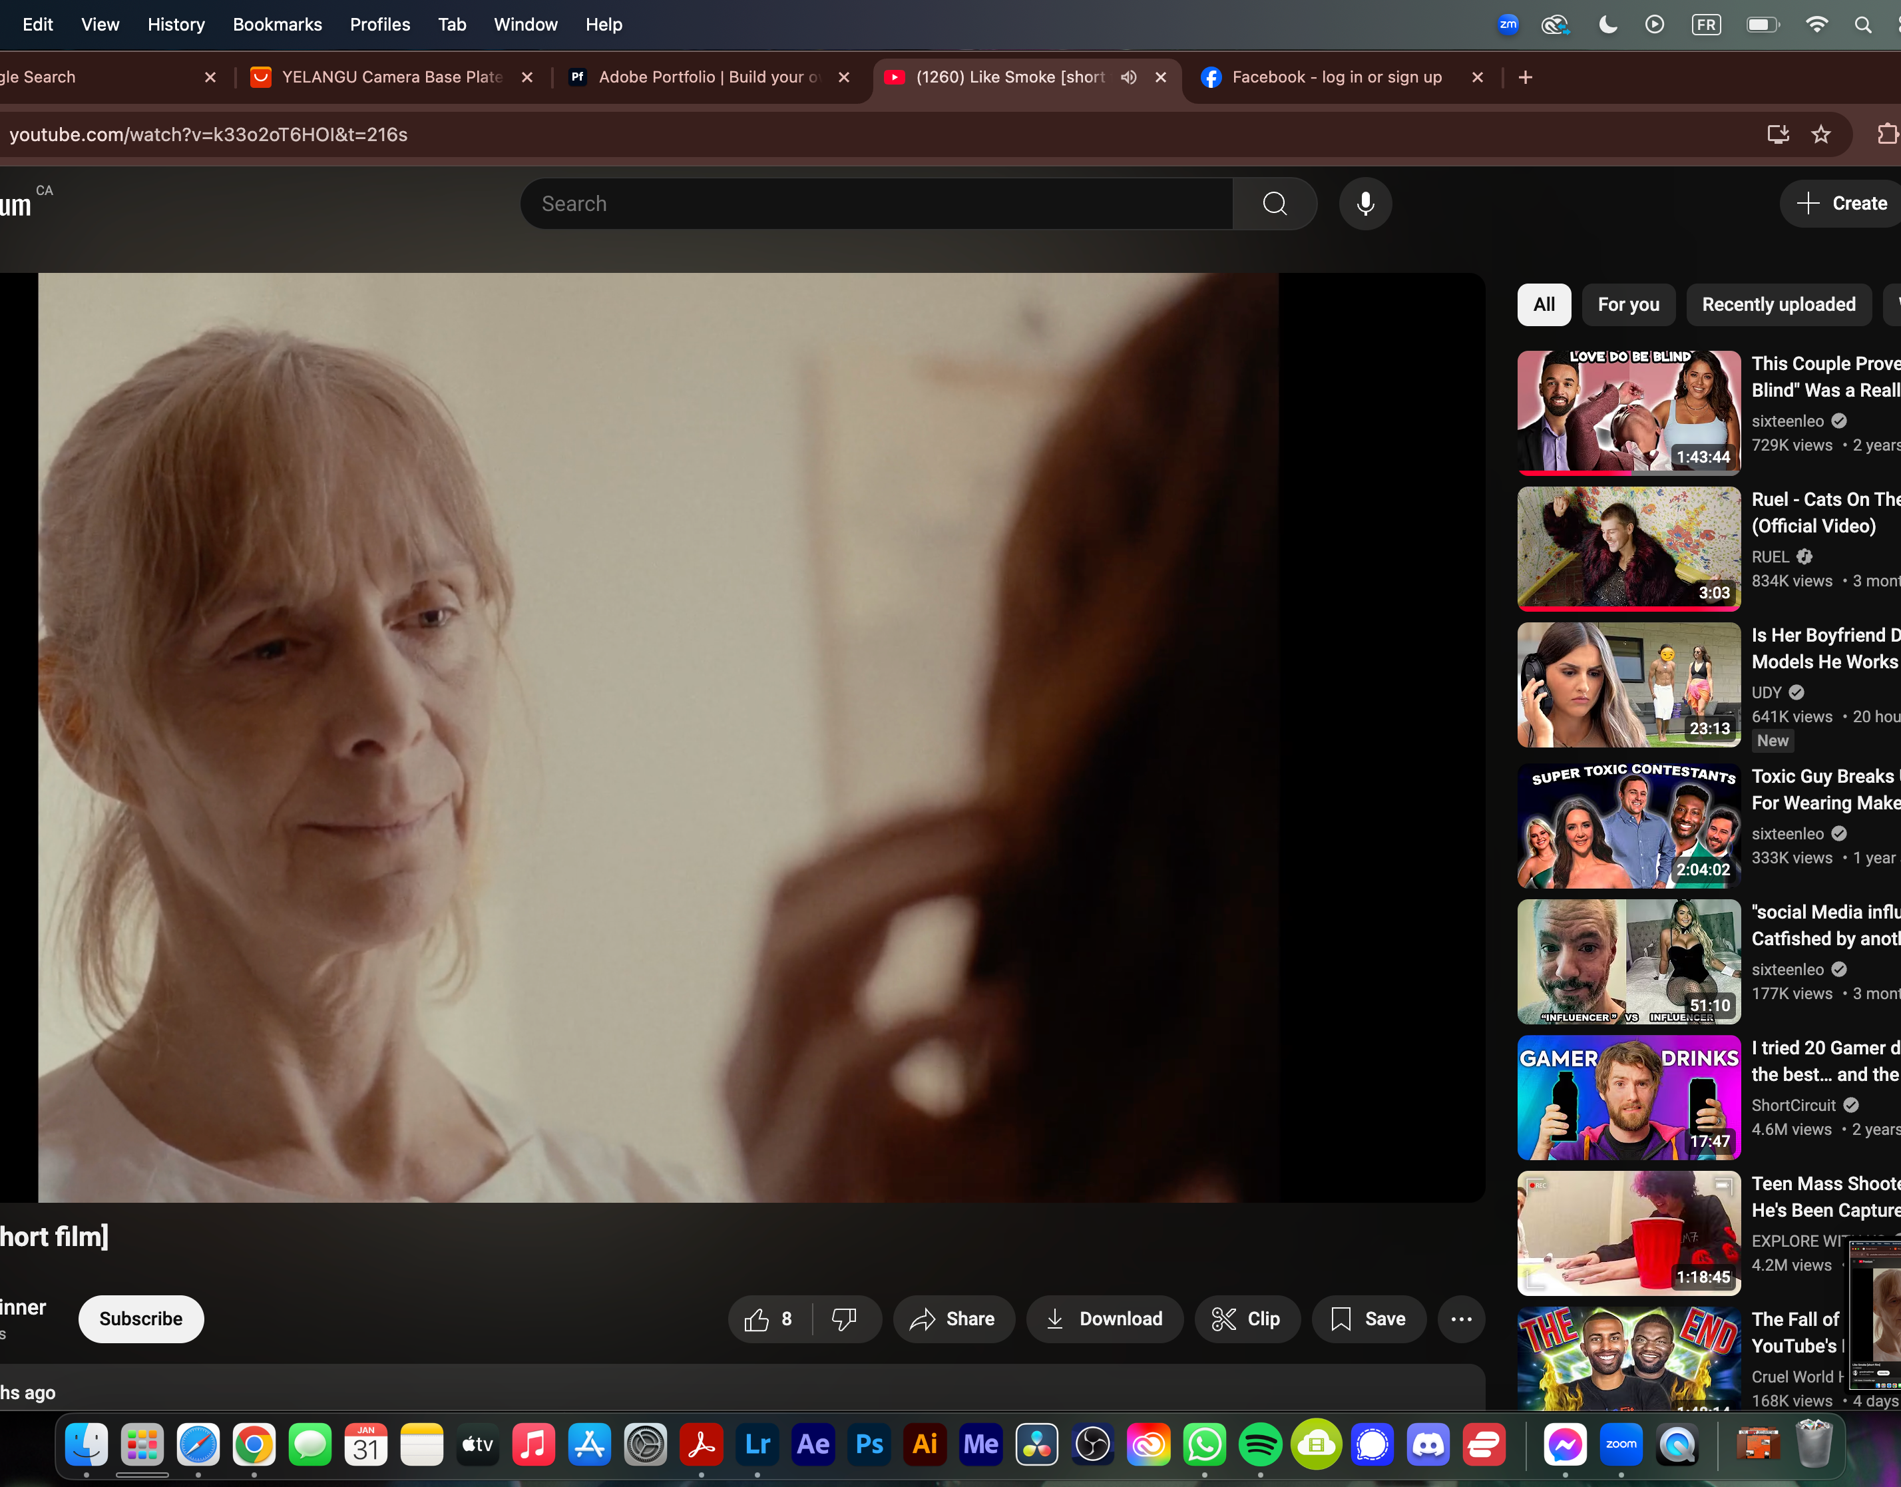Open the Create dropdown button
Viewport: 1901px width, 1487px height.
tap(1842, 204)
